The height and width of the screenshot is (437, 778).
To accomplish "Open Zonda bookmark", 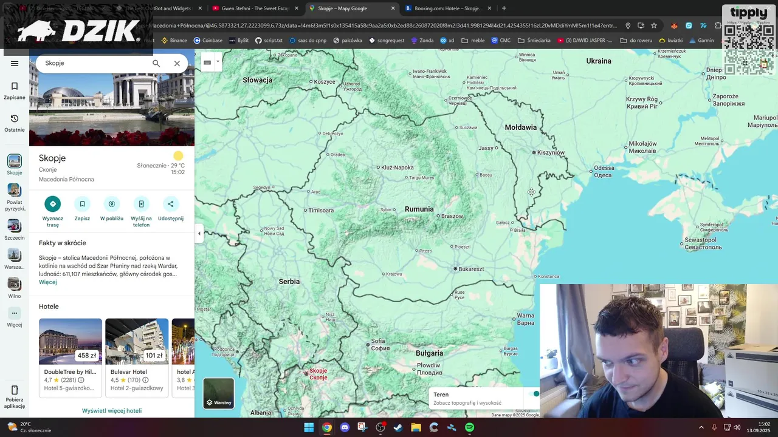I will click(422, 40).
